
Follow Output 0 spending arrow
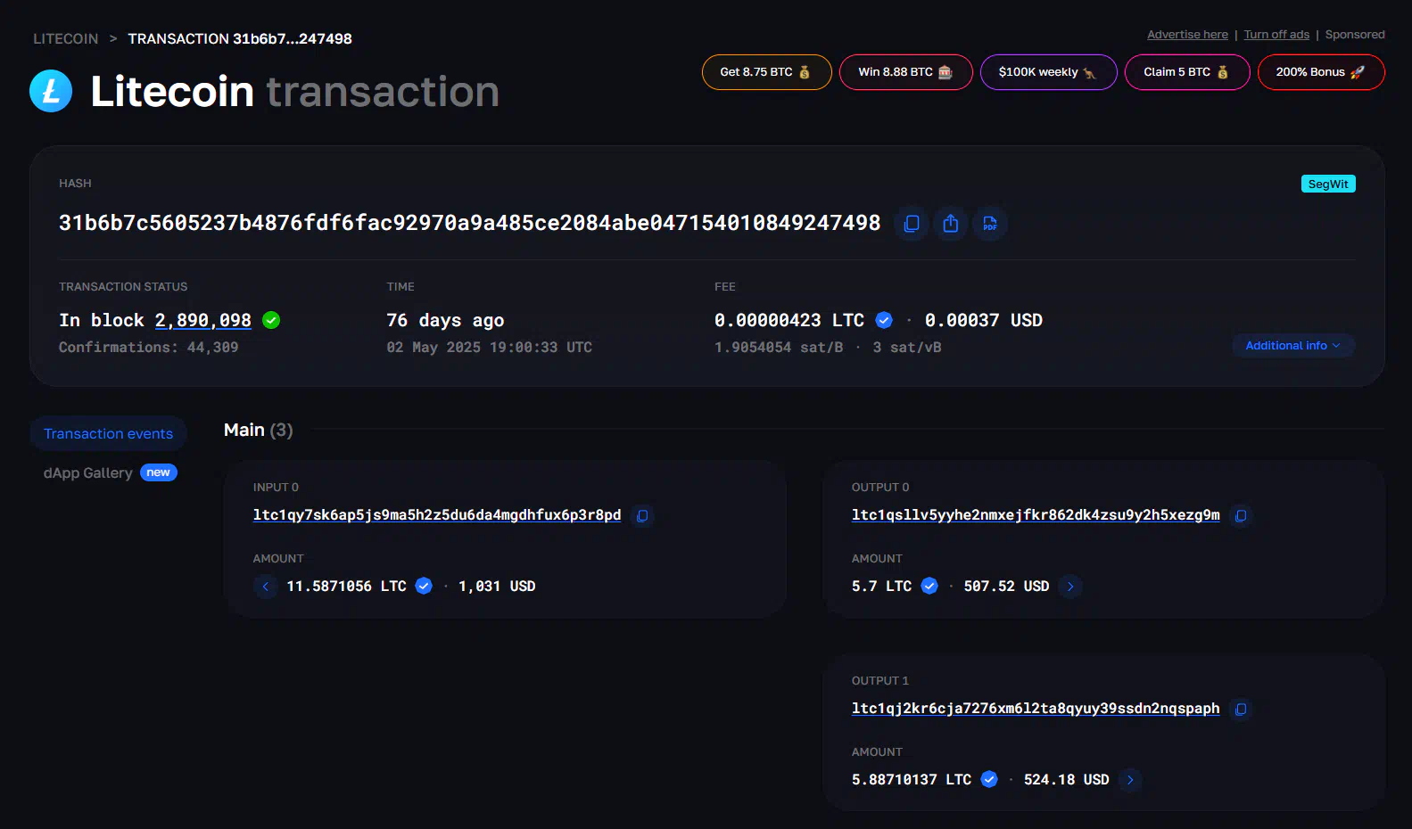[x=1070, y=587]
